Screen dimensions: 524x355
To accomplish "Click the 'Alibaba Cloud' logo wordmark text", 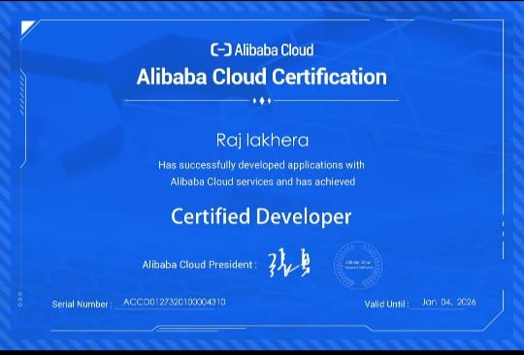I will tap(274, 50).
